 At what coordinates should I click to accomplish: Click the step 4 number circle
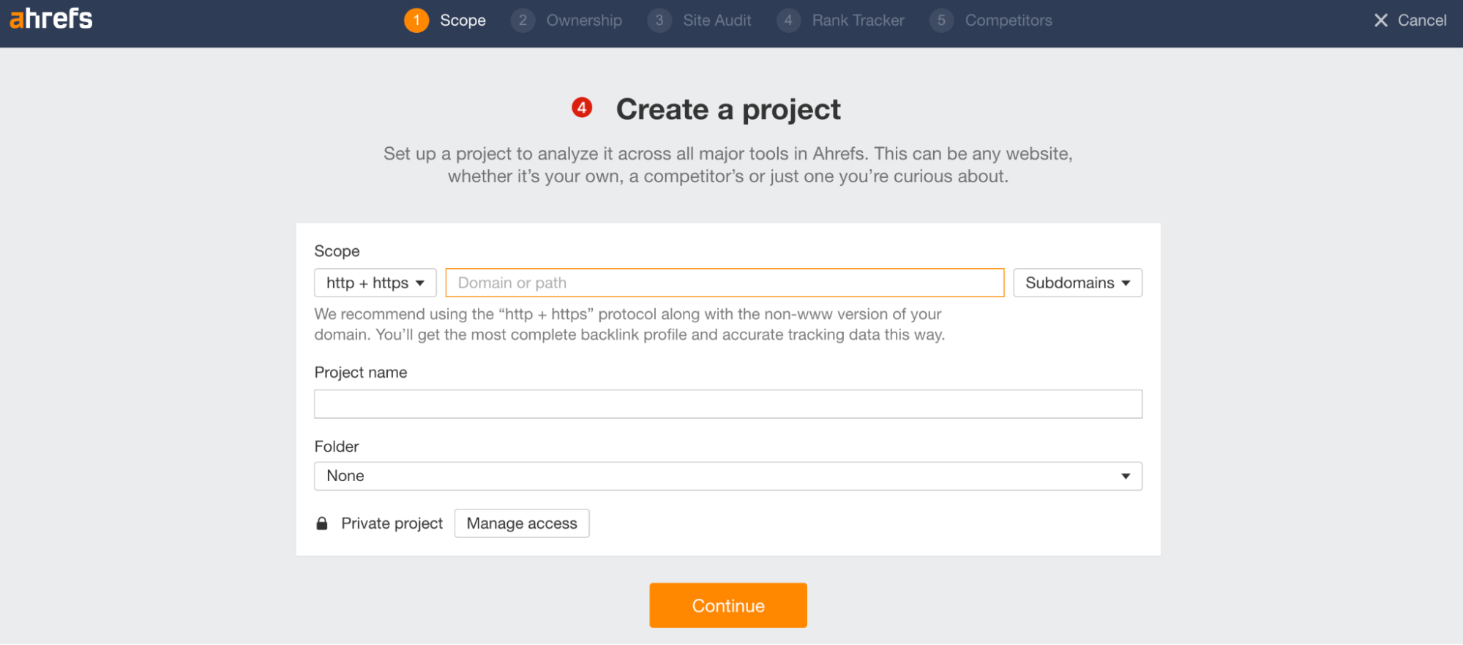[788, 20]
